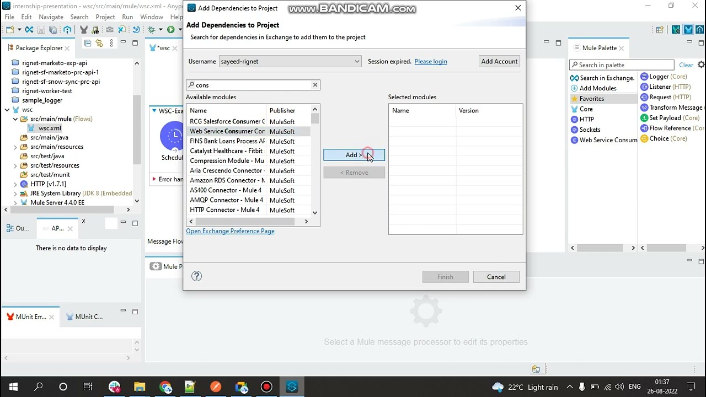Click Clear in Mule Palette

click(686, 65)
